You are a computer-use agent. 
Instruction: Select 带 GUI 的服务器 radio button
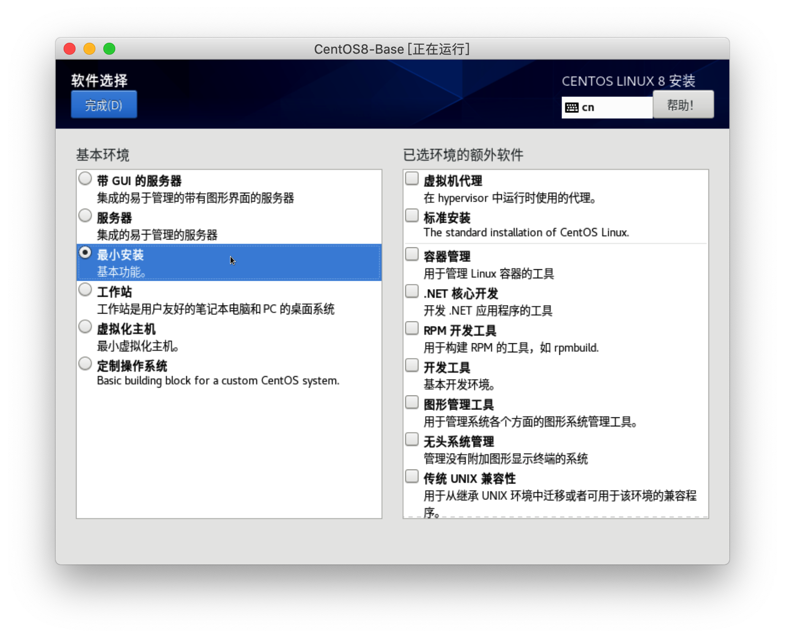(x=85, y=178)
